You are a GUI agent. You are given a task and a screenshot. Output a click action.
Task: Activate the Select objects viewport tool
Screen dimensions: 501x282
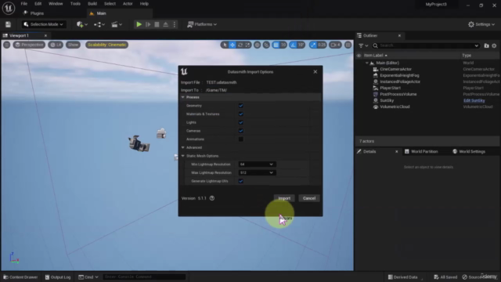point(225,45)
